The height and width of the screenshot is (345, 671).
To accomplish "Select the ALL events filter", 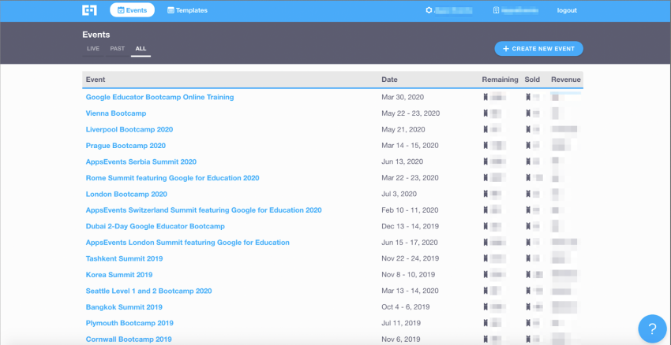I will (141, 49).
